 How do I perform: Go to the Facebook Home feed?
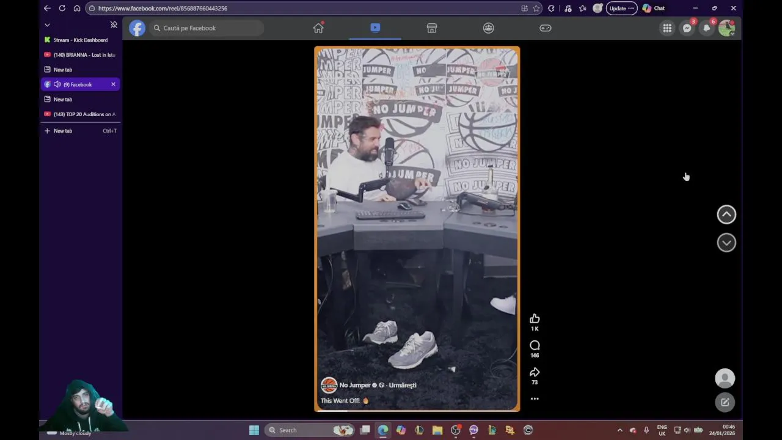click(318, 28)
